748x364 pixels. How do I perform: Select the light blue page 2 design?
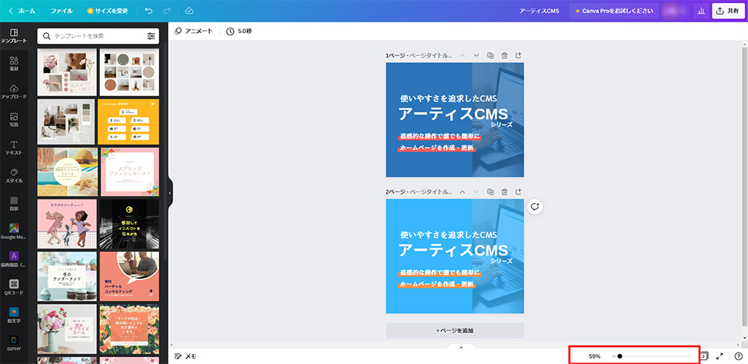pos(455,256)
